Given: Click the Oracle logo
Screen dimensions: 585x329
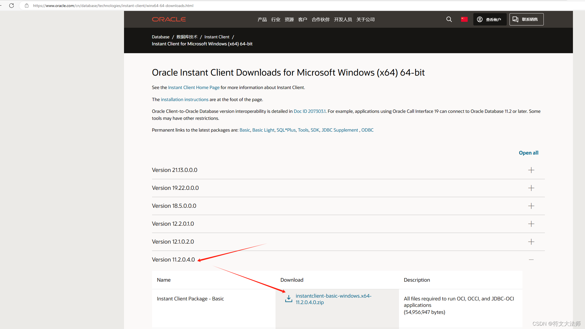Looking at the screenshot, I should tap(169, 19).
